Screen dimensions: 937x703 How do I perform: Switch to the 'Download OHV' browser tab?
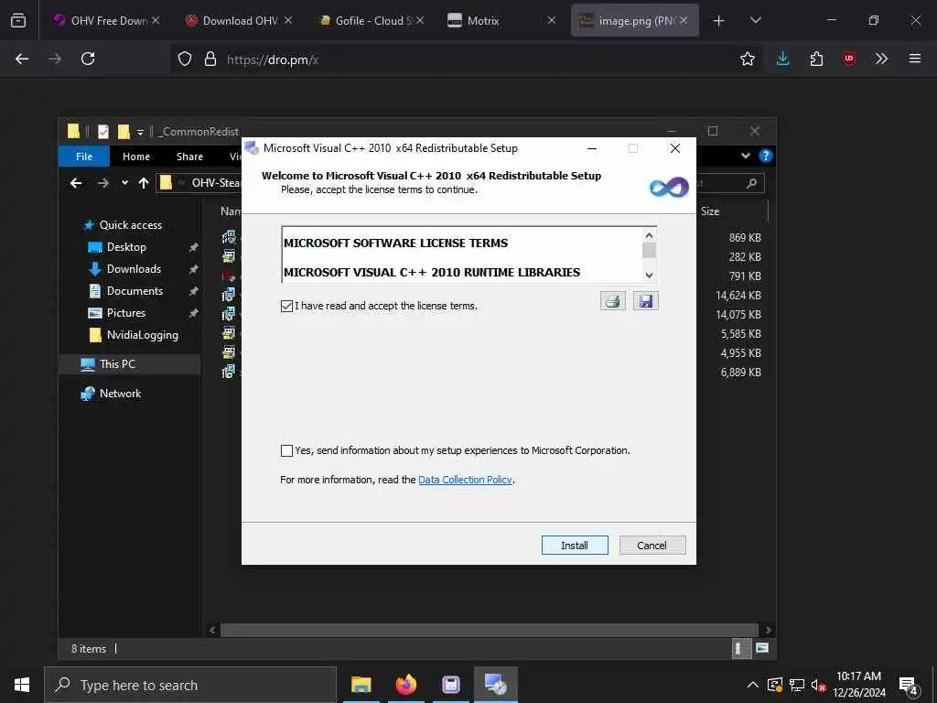pos(241,20)
